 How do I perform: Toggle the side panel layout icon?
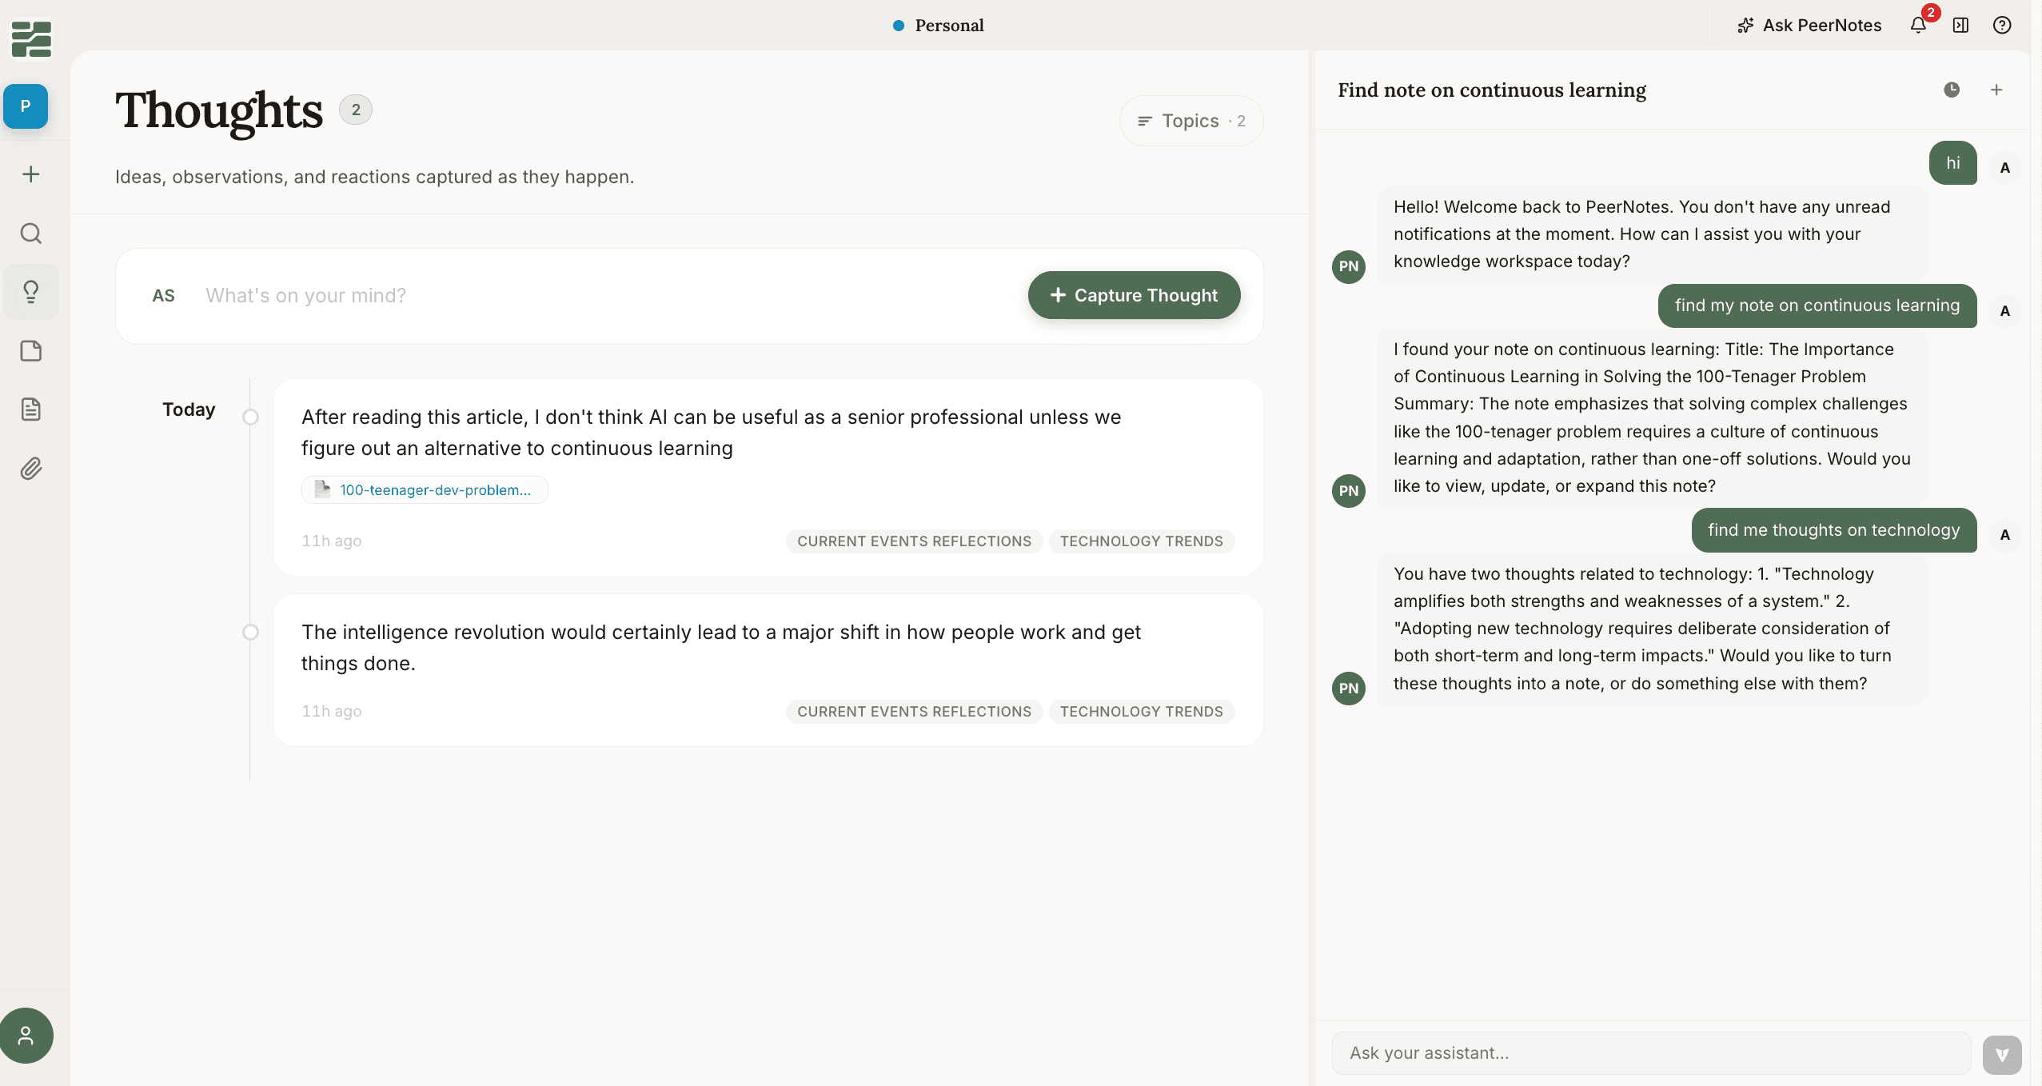click(x=1960, y=25)
